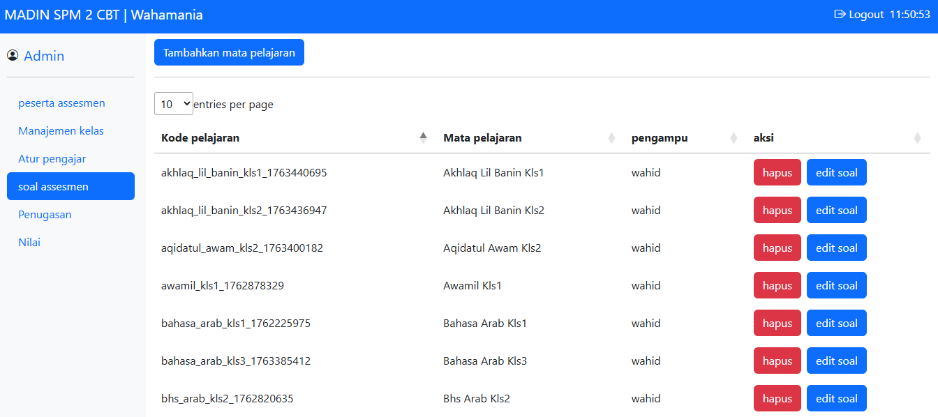Edit soal for Awamil Kls1
Screen dimensions: 938x417
pos(836,286)
